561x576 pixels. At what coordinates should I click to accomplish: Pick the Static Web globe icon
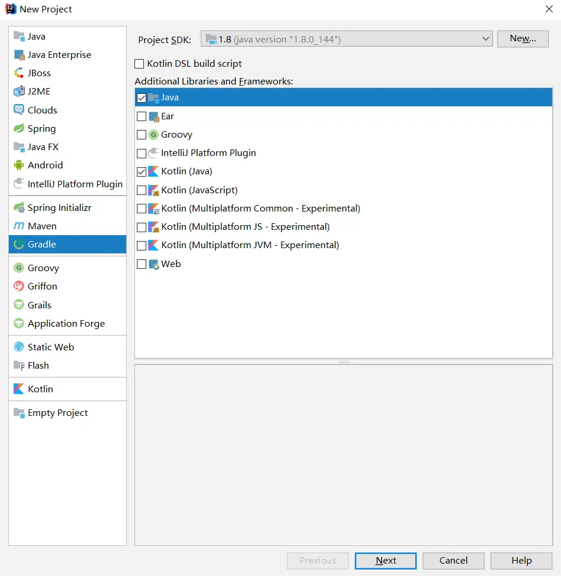click(19, 347)
